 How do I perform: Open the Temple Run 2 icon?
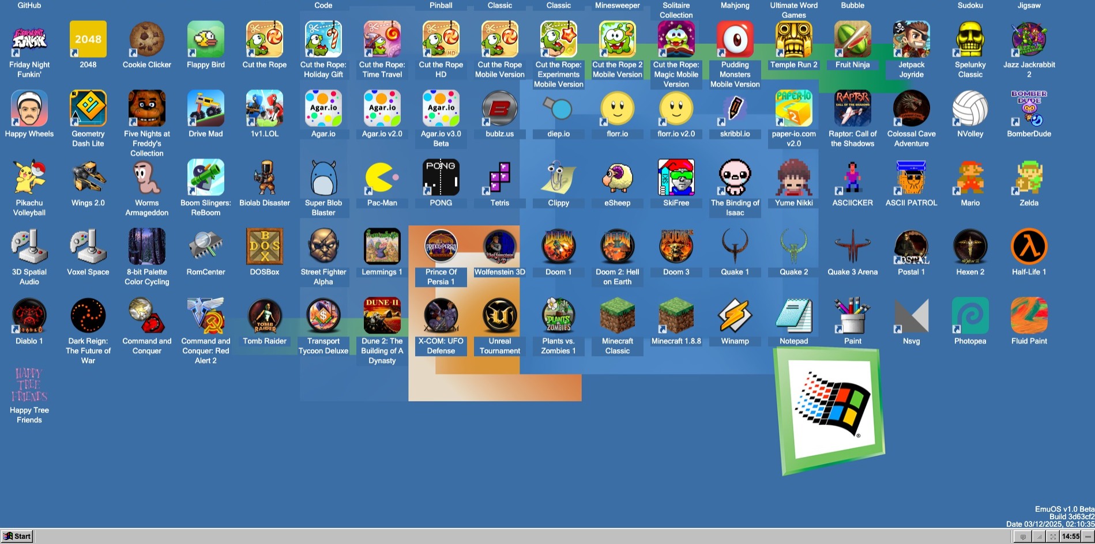[x=794, y=39]
